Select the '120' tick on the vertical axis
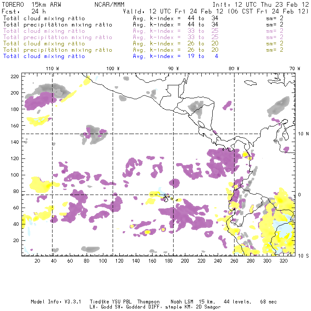The width and height of the screenshot is (311, 311). 15,158
